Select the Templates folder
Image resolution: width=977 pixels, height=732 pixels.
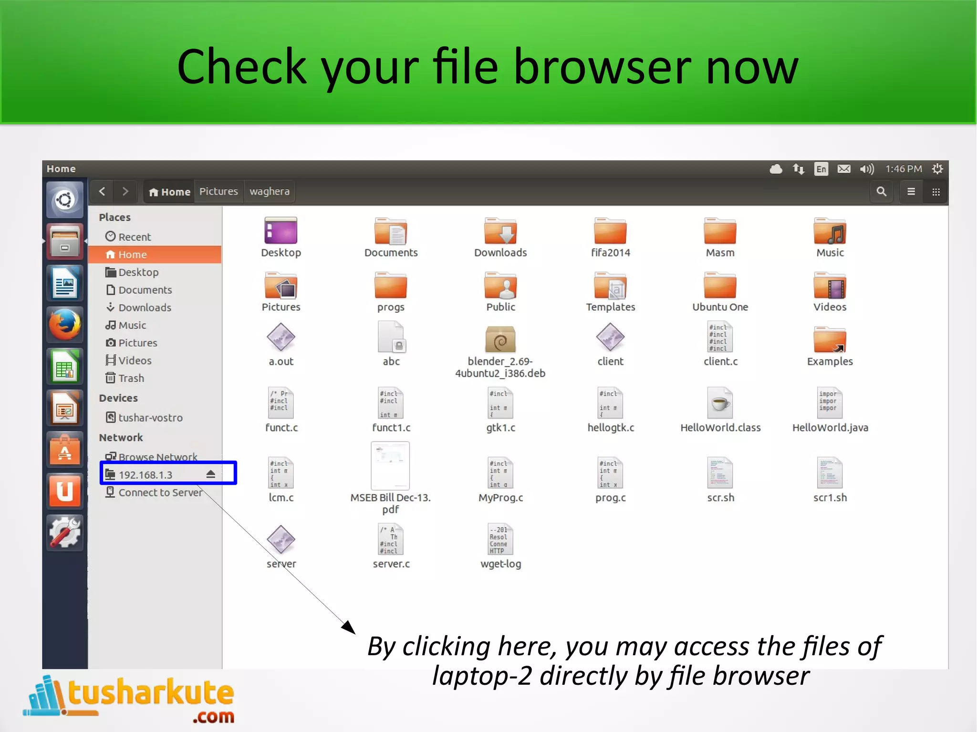tap(610, 292)
